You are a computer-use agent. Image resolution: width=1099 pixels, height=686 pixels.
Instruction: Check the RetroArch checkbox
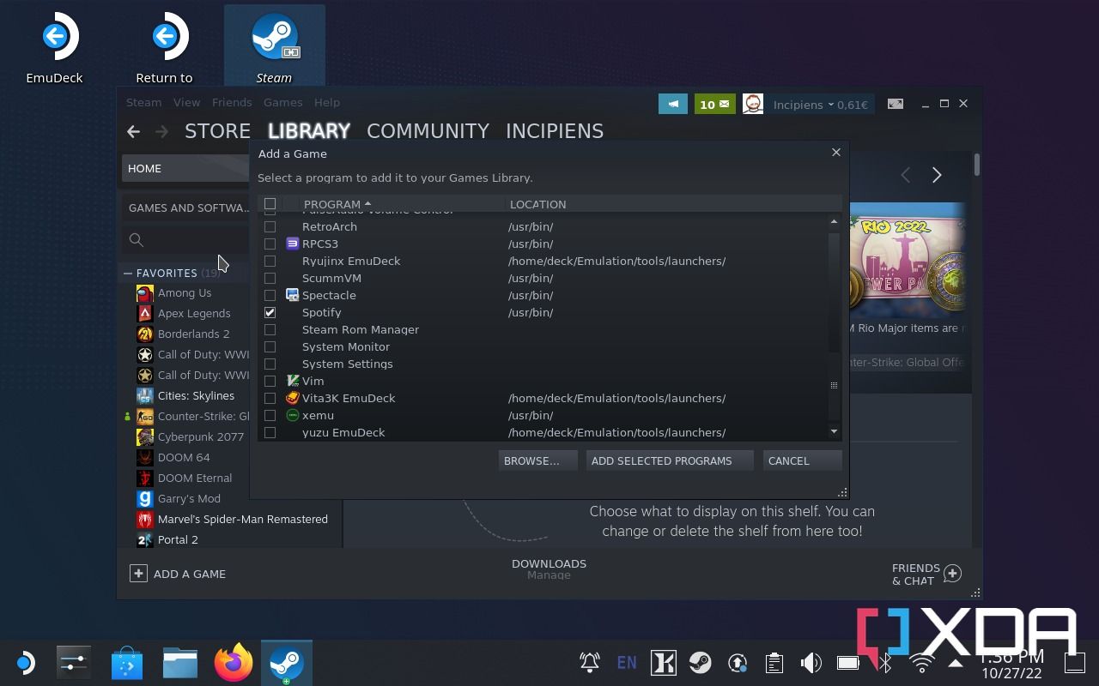click(270, 227)
